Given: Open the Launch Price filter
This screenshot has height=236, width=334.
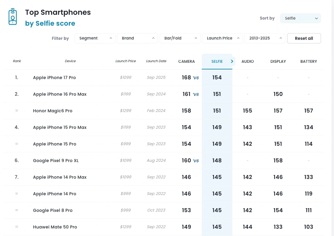Looking at the screenshot, I should point(222,38).
